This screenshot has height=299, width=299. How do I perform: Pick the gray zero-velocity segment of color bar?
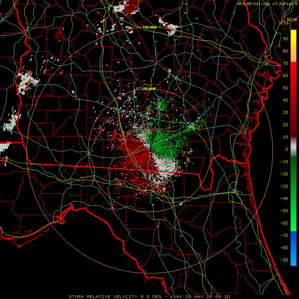pyautogui.click(x=293, y=147)
